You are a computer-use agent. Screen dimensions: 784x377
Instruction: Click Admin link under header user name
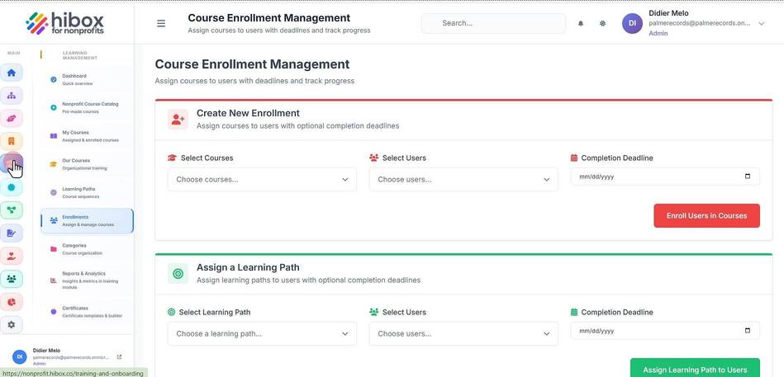pos(658,34)
